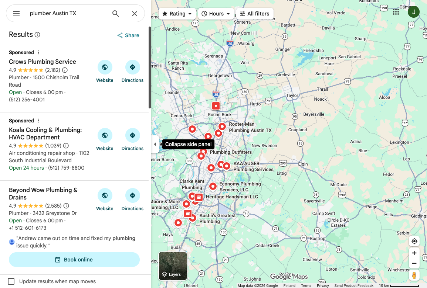Zoom in on the map
Screen dimensions: 427x288
tap(414, 253)
